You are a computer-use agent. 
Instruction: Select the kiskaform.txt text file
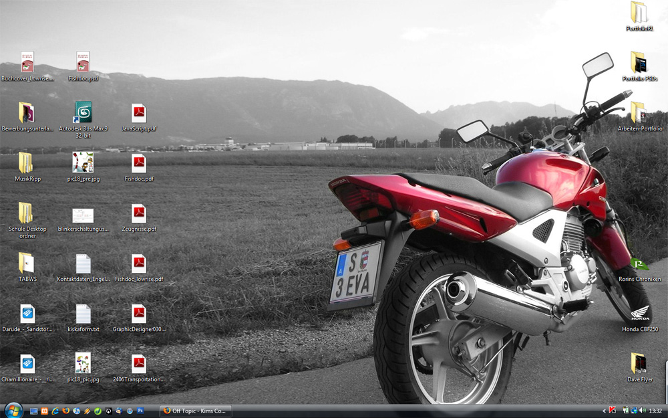pos(83,314)
